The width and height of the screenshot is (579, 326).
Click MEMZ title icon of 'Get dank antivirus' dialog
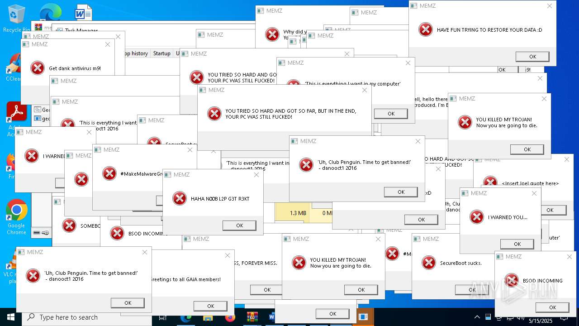(27, 44)
